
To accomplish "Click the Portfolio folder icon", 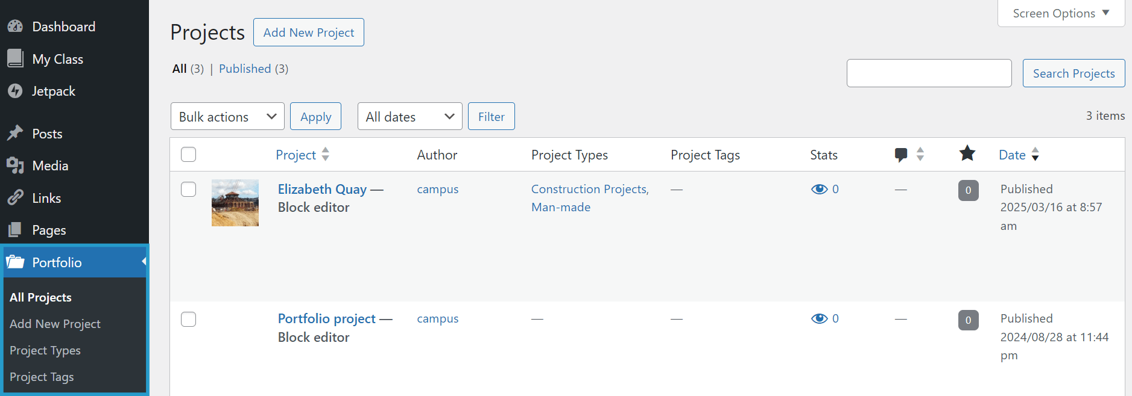I will pyautogui.click(x=14, y=262).
